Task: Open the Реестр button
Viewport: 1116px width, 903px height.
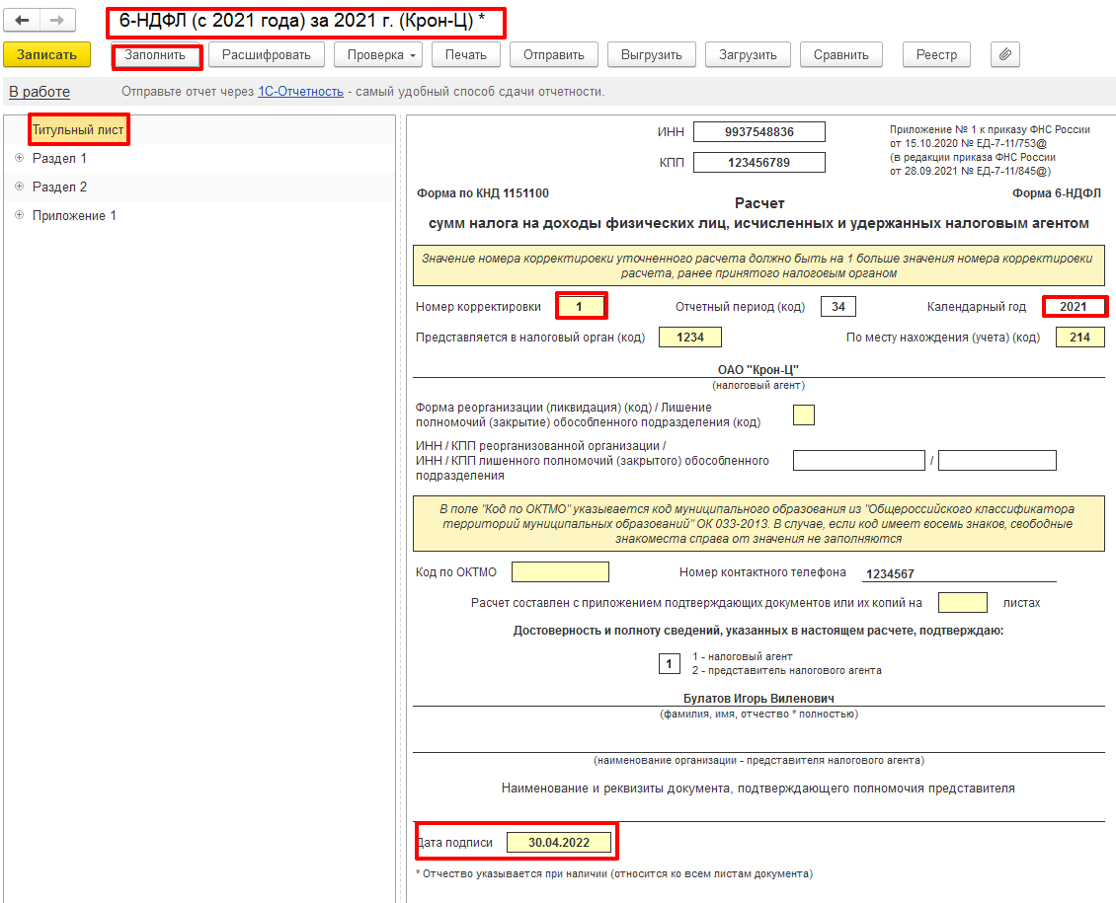Action: tap(936, 55)
